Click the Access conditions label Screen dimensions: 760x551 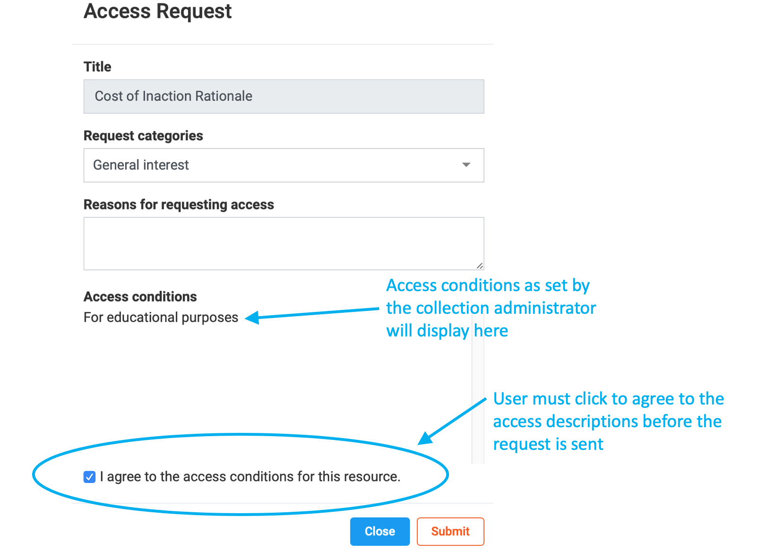point(140,297)
